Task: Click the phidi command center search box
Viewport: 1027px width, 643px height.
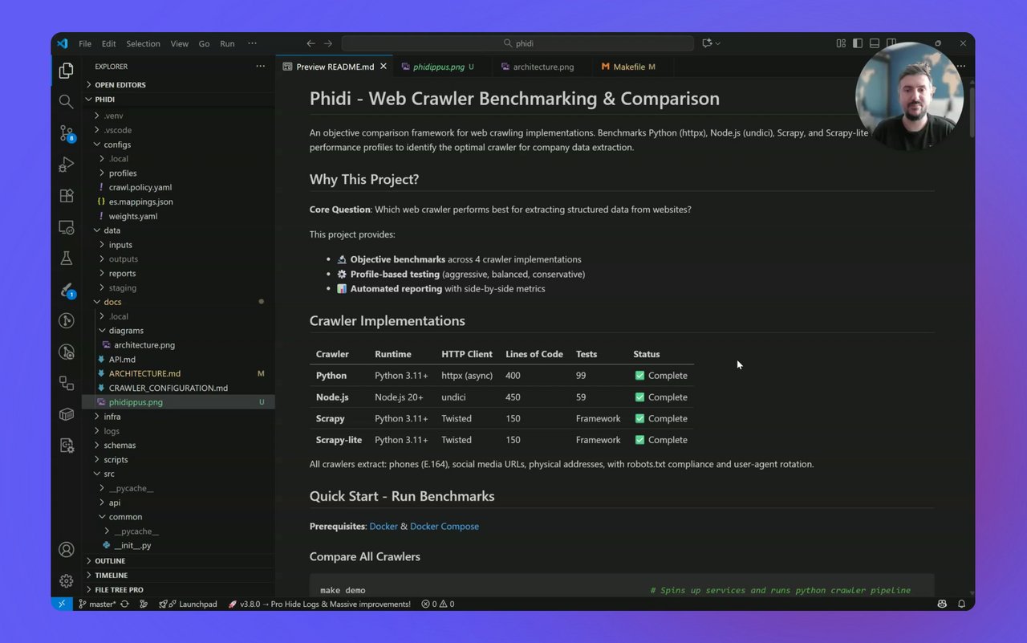Action: coord(518,43)
